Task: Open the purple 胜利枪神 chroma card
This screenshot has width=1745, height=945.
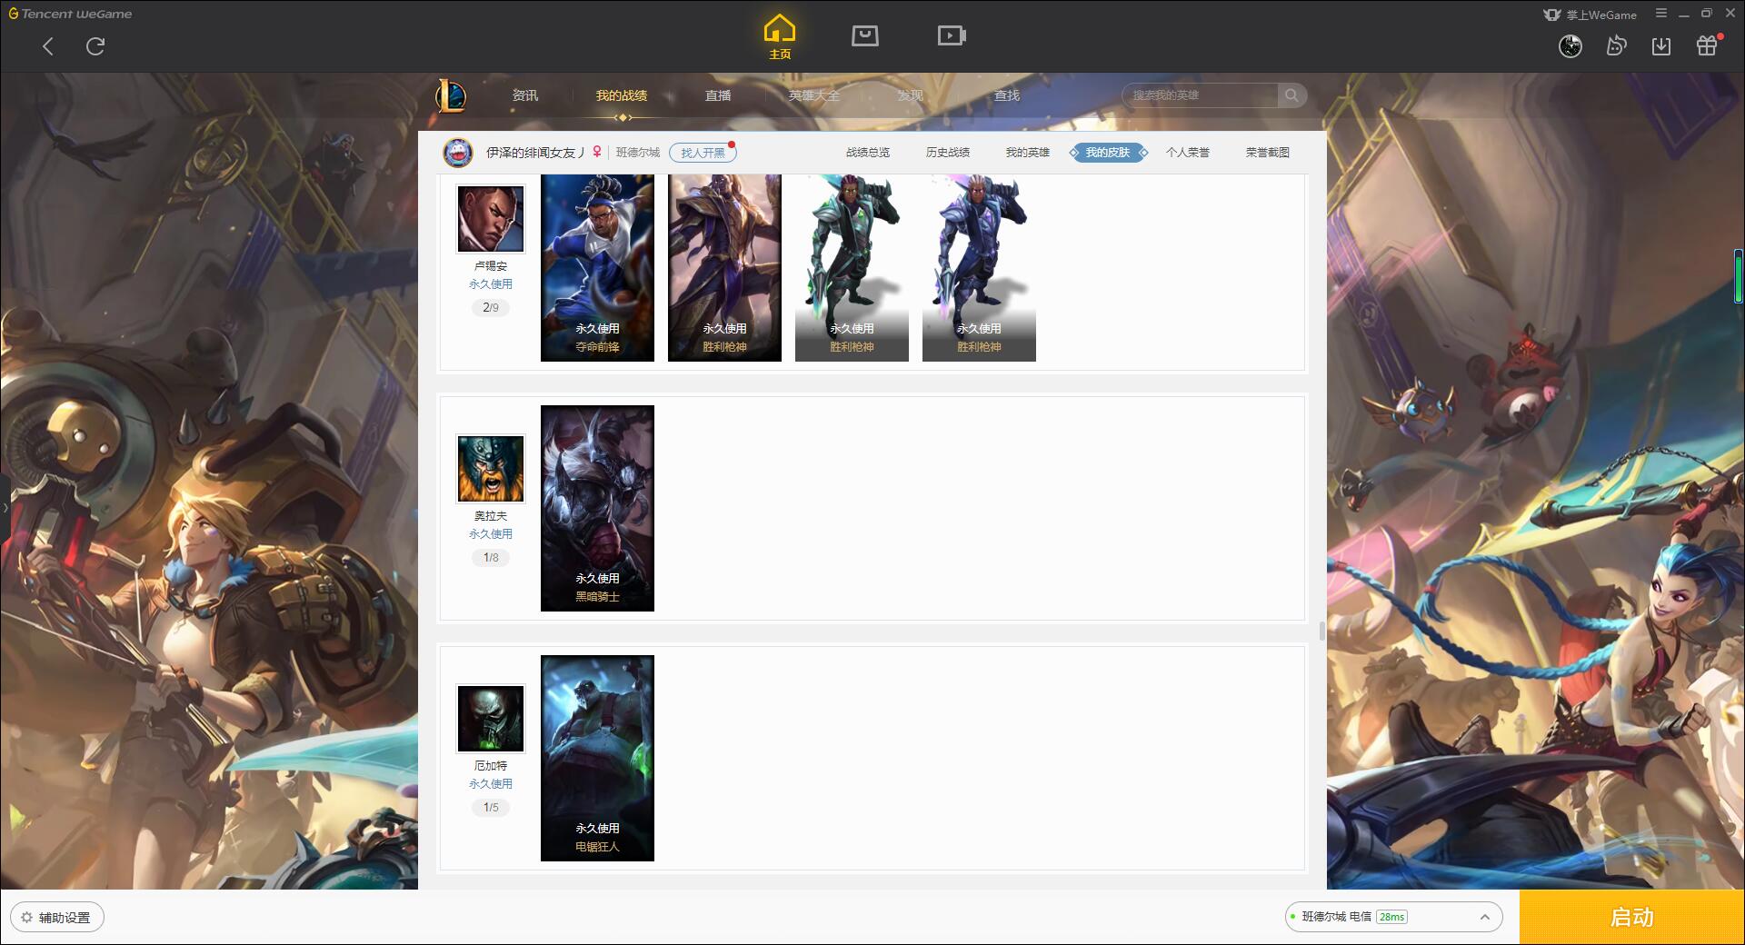Action: click(979, 268)
